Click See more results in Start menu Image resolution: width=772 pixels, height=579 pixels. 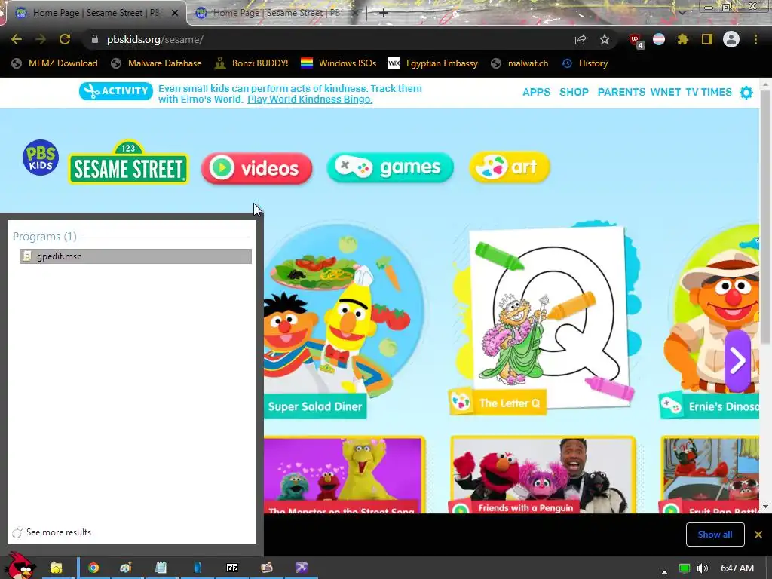pyautogui.click(x=52, y=532)
